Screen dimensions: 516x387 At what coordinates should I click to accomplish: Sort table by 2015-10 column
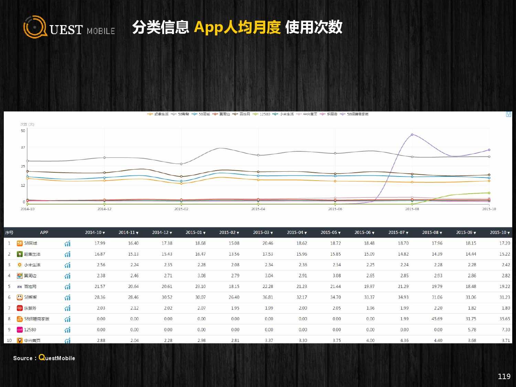click(x=500, y=233)
